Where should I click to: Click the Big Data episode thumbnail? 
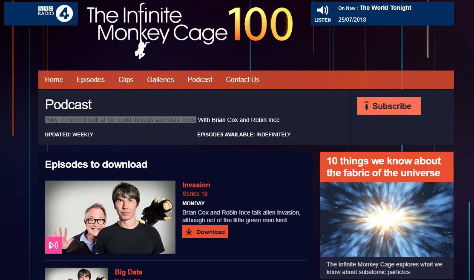point(77,274)
